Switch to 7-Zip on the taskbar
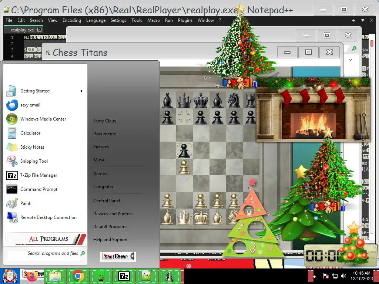This screenshot has height=284, width=379. pyautogui.click(x=124, y=276)
